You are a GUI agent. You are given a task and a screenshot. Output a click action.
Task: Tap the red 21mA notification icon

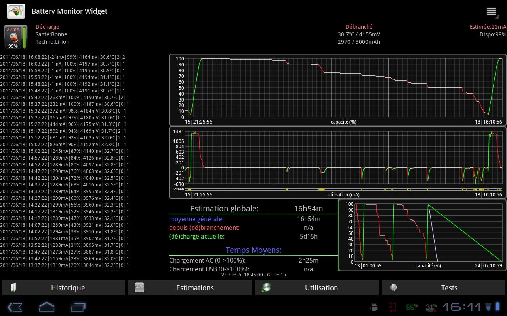coord(392,307)
